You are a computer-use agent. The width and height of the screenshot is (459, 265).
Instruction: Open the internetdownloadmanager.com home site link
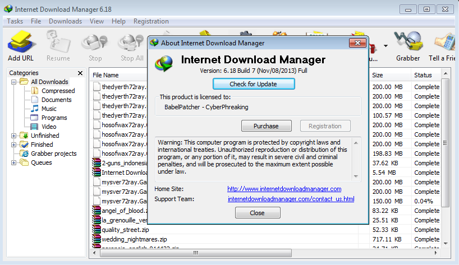(x=284, y=189)
